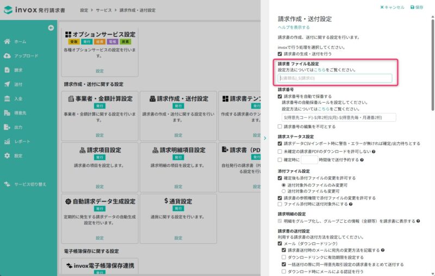The image size is (435, 276).
Task: Enable 未確定の請求書PDFのダウンロードを許可しない checkbox
Action: [x=279, y=152]
